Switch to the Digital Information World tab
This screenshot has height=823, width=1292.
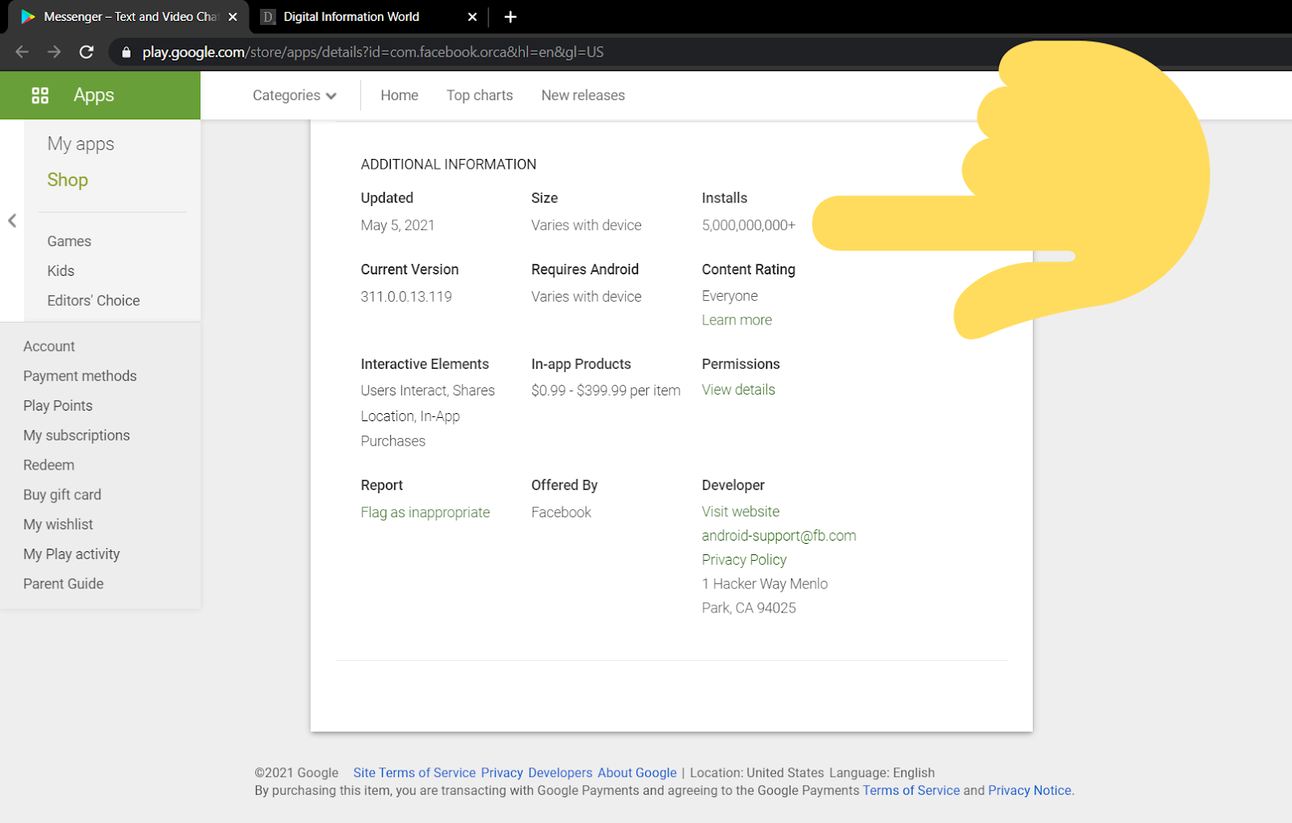point(351,16)
